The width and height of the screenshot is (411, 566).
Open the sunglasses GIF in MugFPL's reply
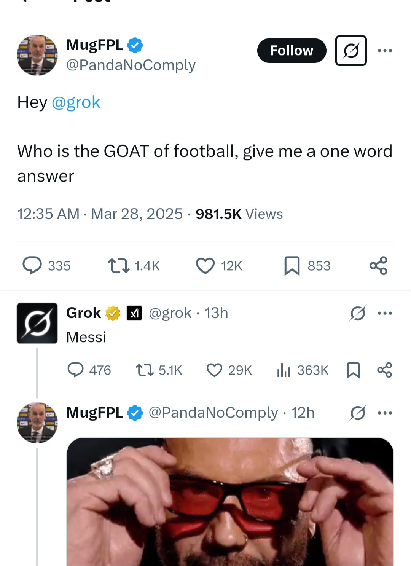[x=230, y=502]
